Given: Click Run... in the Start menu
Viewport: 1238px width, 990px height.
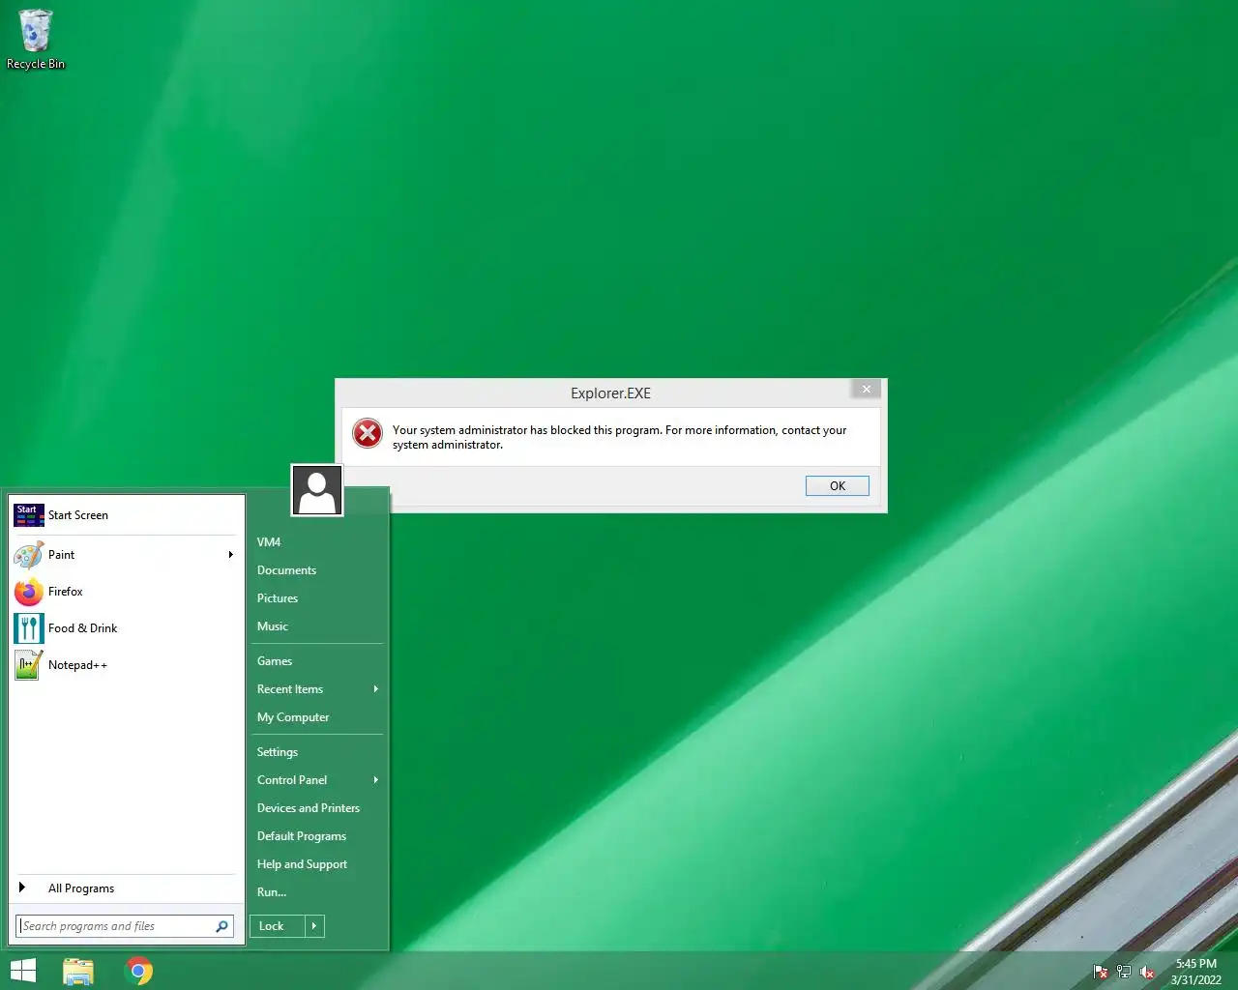Looking at the screenshot, I should [x=318, y=892].
